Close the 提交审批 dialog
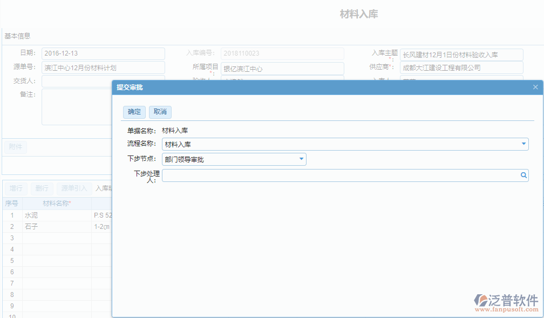 point(535,87)
